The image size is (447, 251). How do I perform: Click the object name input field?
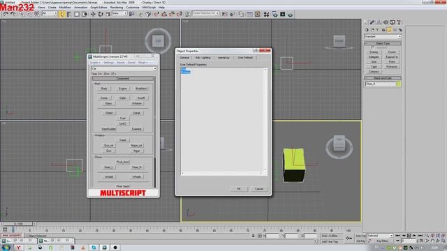click(380, 84)
